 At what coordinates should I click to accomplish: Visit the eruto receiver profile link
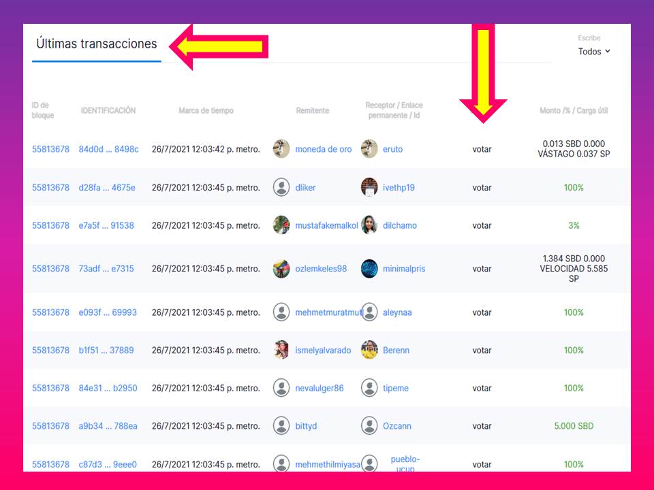393,149
